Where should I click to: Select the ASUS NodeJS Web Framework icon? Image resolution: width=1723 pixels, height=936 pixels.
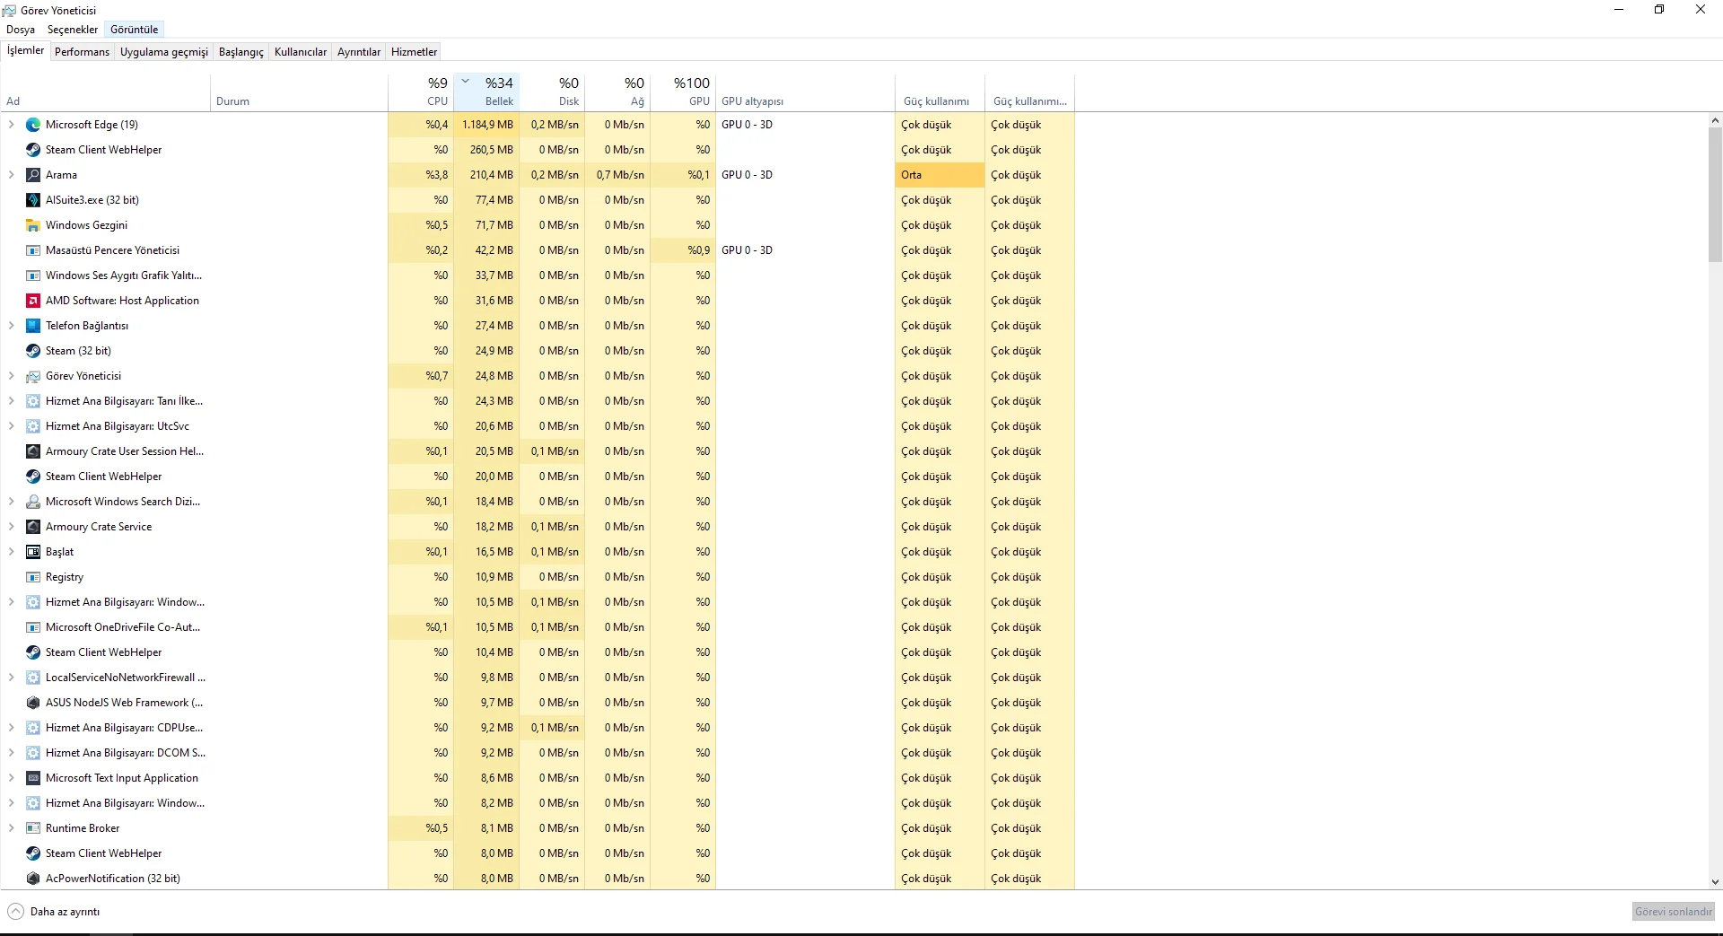click(x=33, y=703)
